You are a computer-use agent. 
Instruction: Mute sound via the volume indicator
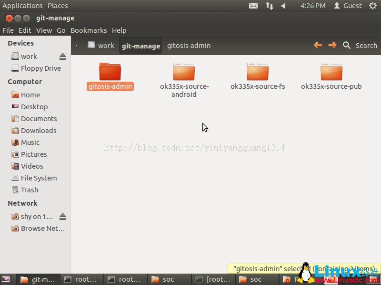pos(284,6)
